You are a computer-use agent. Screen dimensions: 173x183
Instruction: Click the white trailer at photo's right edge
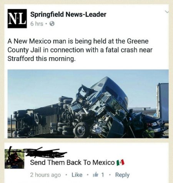pos(163,103)
